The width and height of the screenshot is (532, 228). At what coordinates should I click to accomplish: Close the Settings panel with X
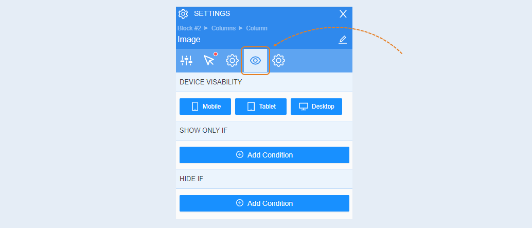[343, 14]
